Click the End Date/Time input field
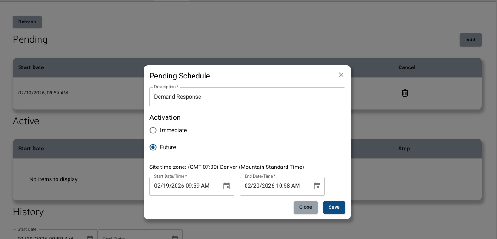Image resolution: width=497 pixels, height=239 pixels. (x=276, y=186)
